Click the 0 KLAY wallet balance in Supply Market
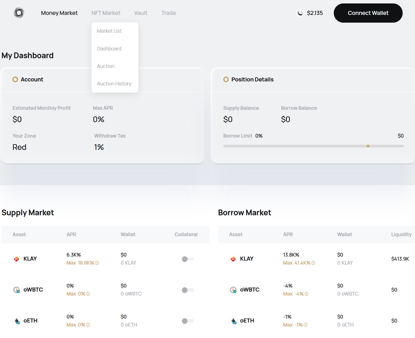Screen dimensions: 415x338 (x=128, y=263)
